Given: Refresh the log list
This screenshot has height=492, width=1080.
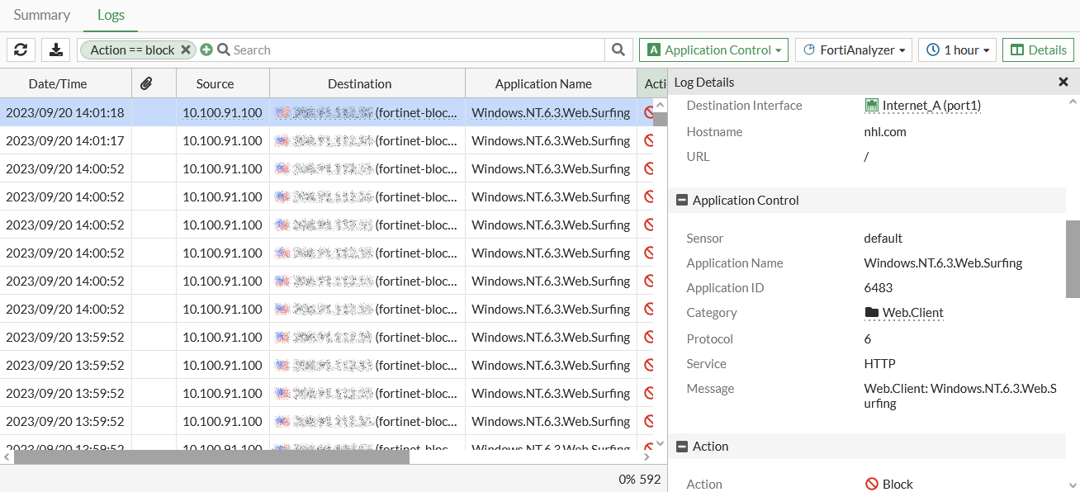Looking at the screenshot, I should tap(21, 50).
